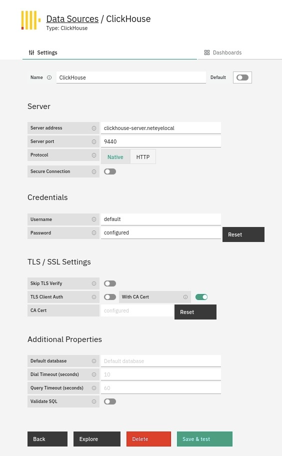Click the ClickHouse logo icon
This screenshot has width=282, height=456.
pyautogui.click(x=31, y=20)
